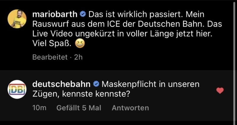Click the 10m comment timestamp
This screenshot has height=125, width=237.
pyautogui.click(x=39, y=108)
